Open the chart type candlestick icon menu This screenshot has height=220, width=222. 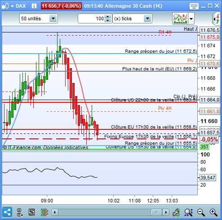[x=5, y=6]
